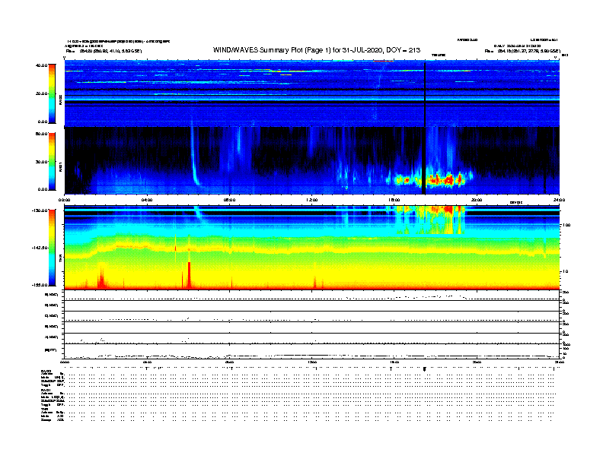This screenshot has width=603, height=465.
Task: Click the 100 label on right TNR axis
Action: [x=566, y=225]
